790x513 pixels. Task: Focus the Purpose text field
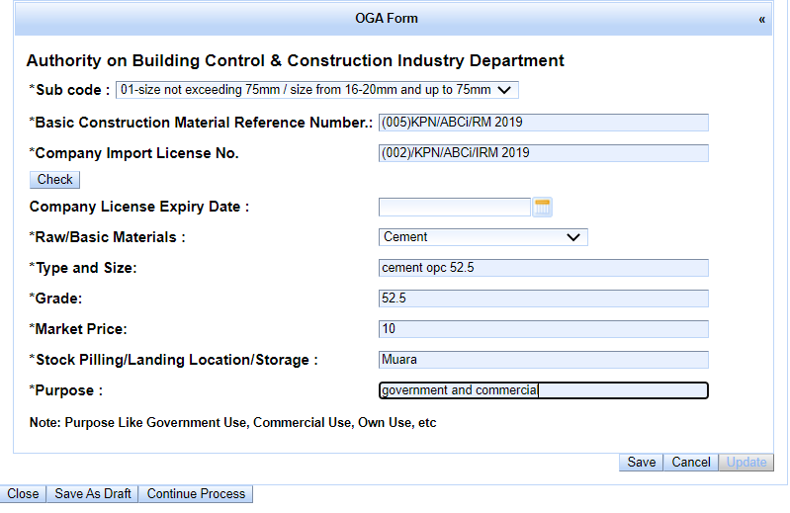coord(544,390)
